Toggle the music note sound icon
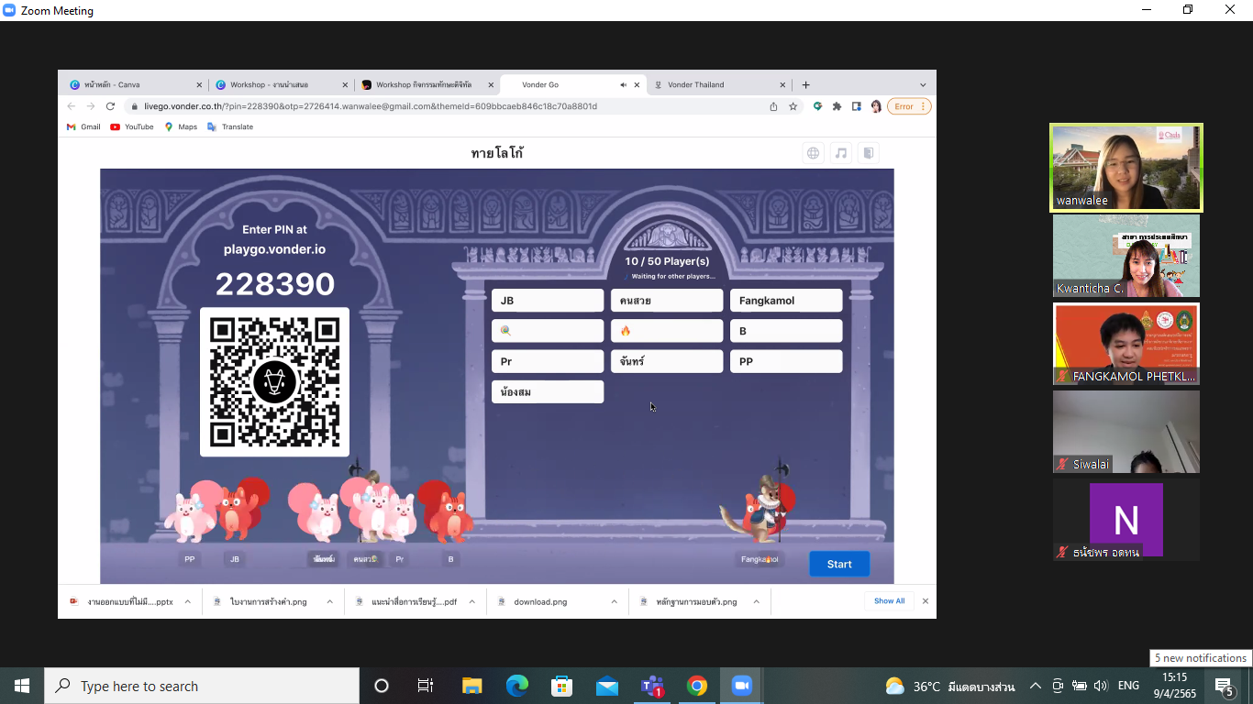 [x=840, y=153]
